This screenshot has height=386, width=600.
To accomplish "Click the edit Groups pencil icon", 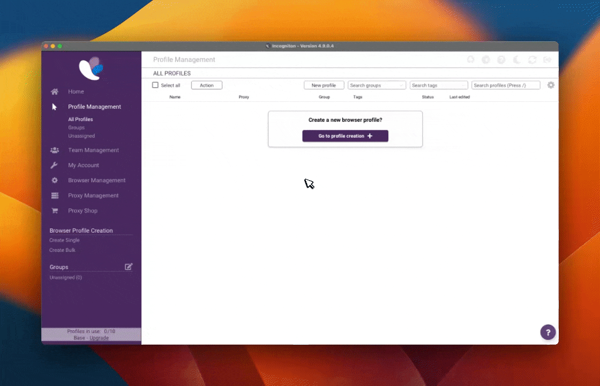I will click(129, 266).
